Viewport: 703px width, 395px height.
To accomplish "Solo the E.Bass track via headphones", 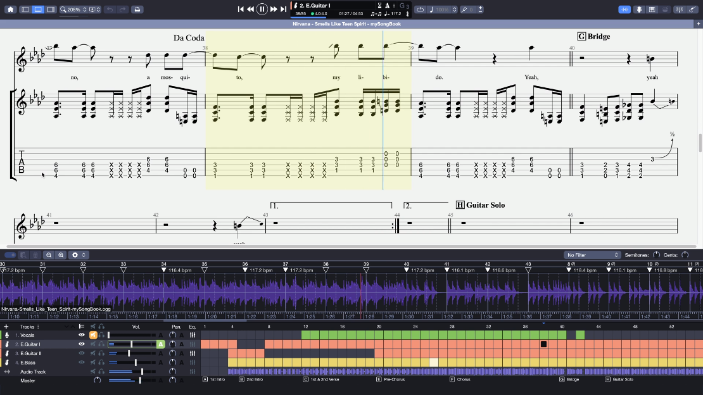I will (x=101, y=363).
